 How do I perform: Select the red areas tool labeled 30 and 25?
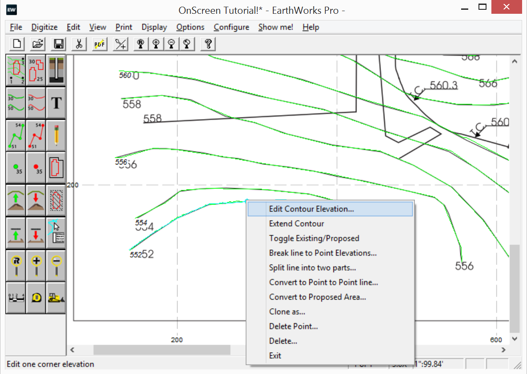[x=36, y=70]
